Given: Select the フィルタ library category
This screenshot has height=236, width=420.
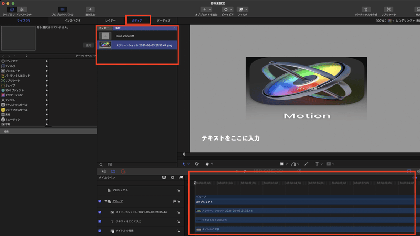Looking at the screenshot, I should 24,66.
